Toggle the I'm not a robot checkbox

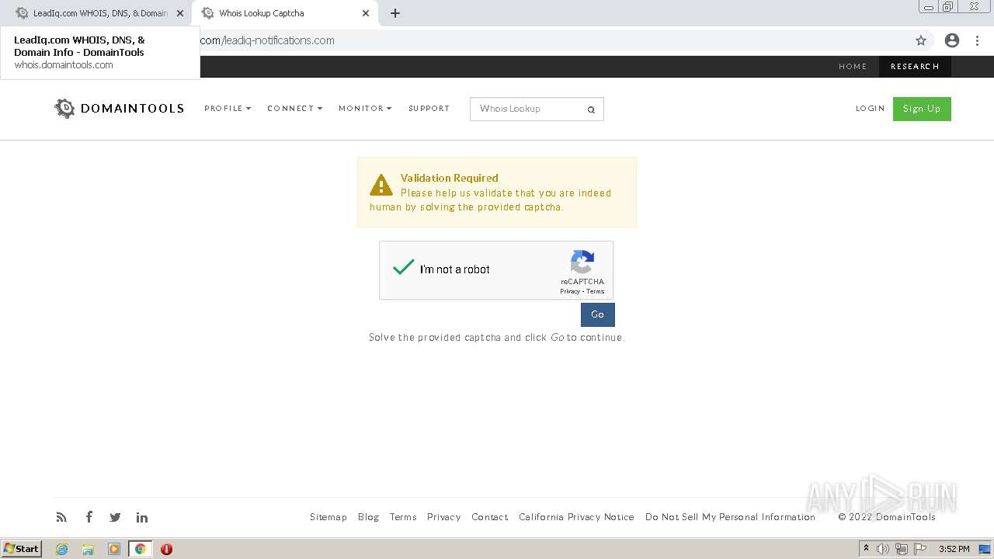tap(404, 268)
